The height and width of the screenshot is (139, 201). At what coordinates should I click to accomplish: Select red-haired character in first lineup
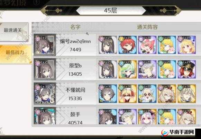pos(128,45)
